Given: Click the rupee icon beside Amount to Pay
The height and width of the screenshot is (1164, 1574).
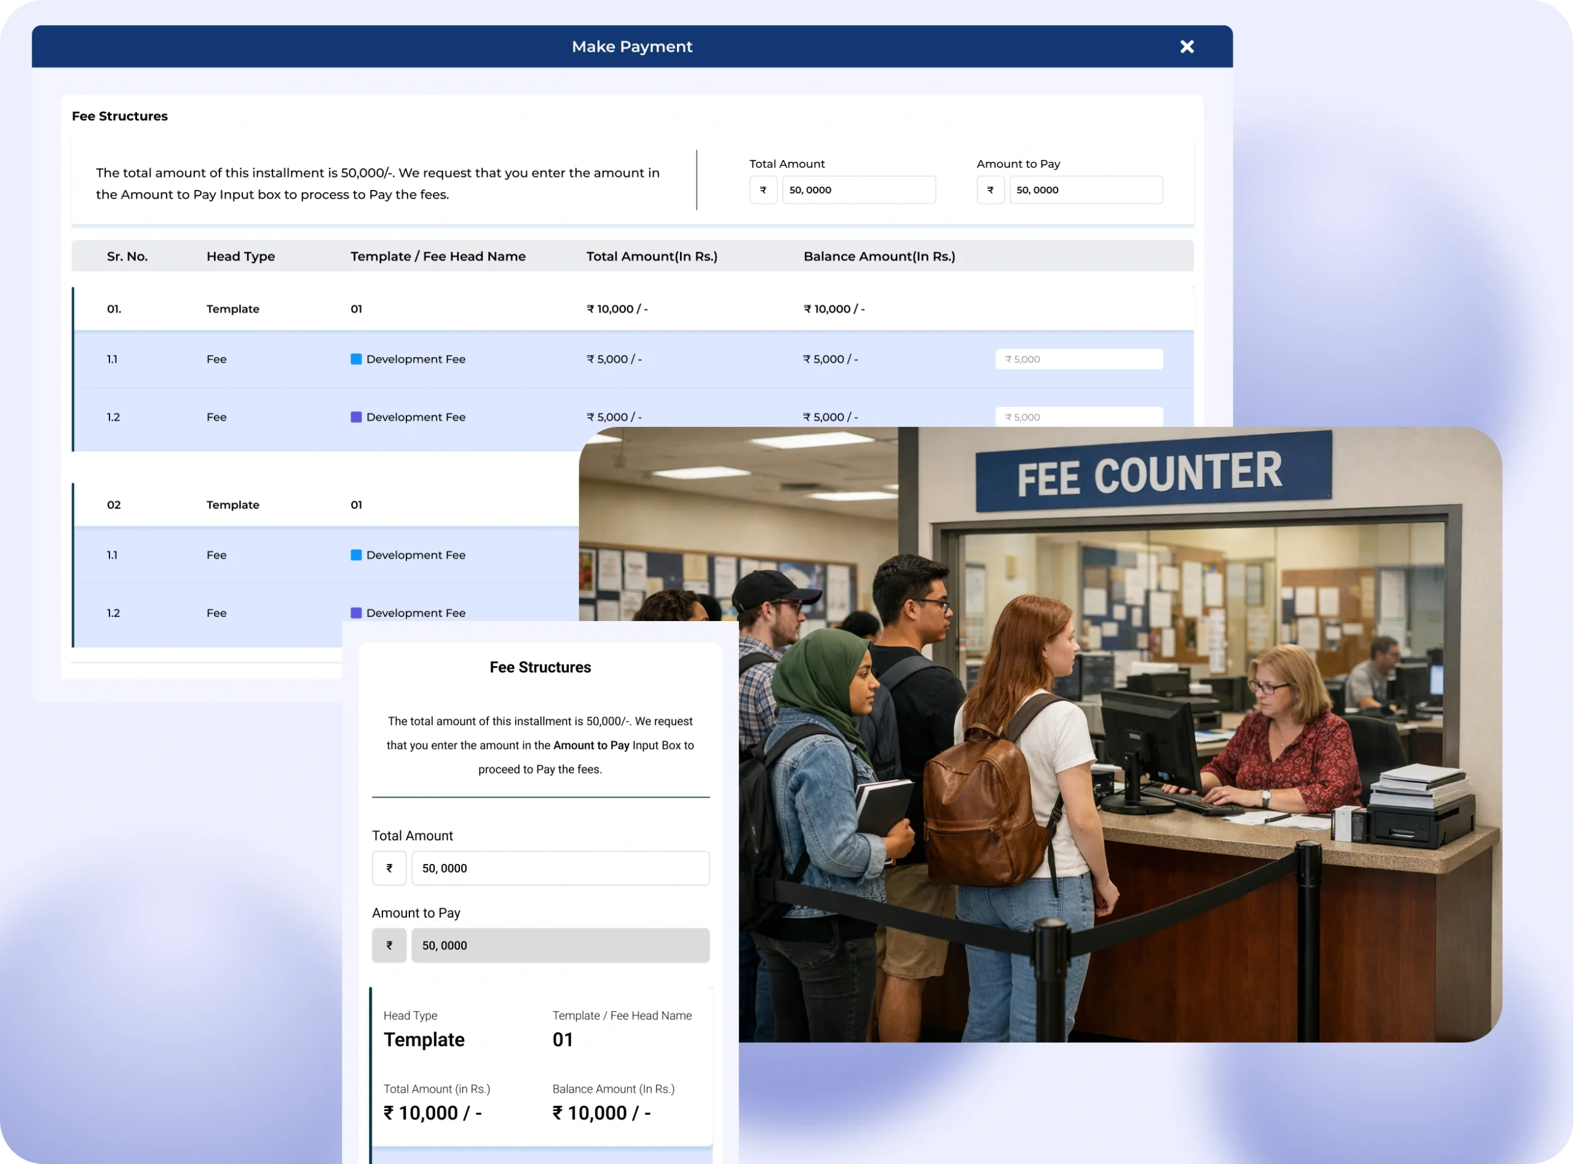Looking at the screenshot, I should [990, 190].
